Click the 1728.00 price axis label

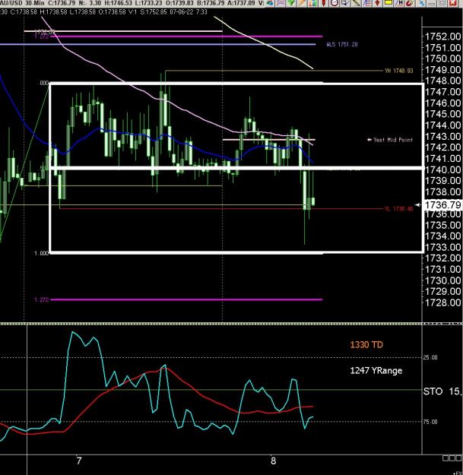pyautogui.click(x=442, y=302)
